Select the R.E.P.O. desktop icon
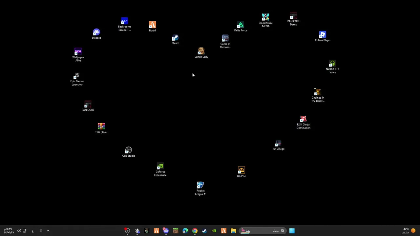 (x=241, y=172)
